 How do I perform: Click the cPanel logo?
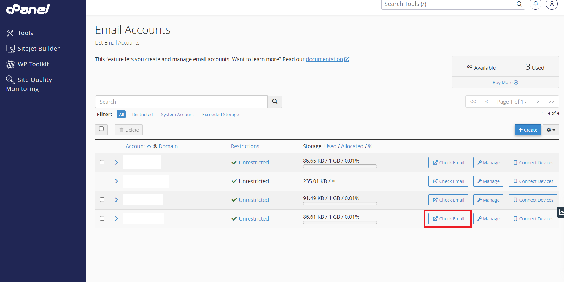coord(28,9)
